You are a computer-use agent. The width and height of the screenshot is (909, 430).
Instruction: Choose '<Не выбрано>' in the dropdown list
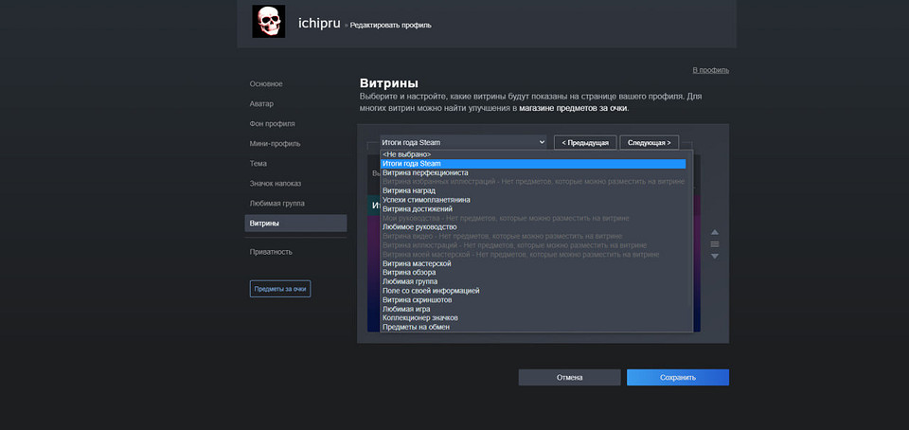pos(533,154)
